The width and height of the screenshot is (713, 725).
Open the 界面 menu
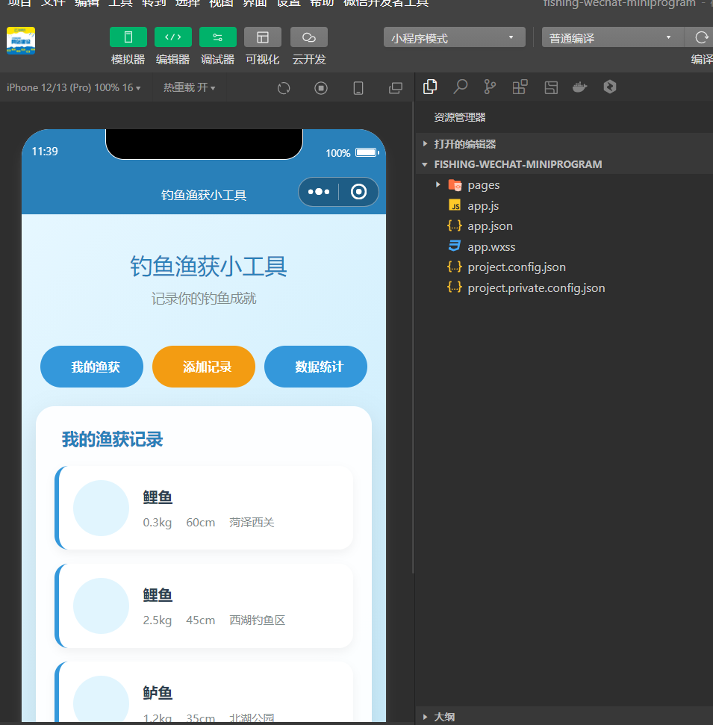[x=255, y=3]
